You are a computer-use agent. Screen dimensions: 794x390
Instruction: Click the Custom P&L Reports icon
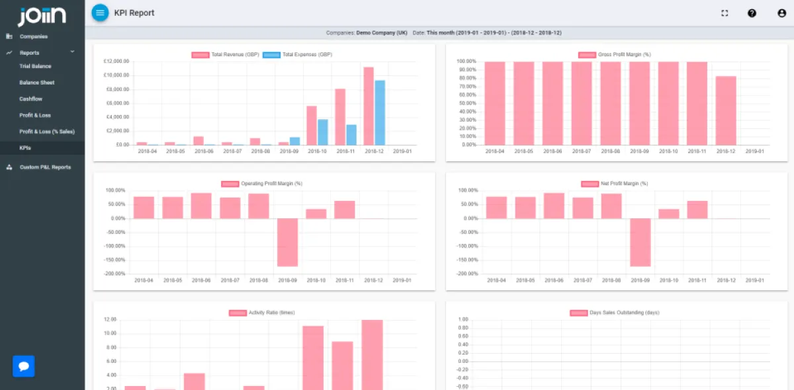click(9, 167)
